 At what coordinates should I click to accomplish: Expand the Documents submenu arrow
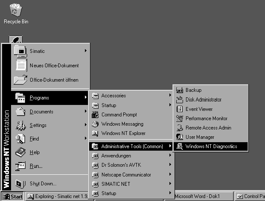pos(86,111)
